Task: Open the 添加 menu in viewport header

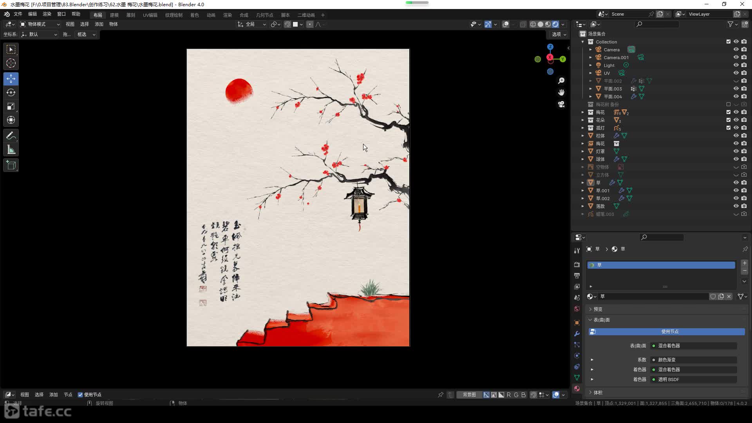Action: coord(99,24)
